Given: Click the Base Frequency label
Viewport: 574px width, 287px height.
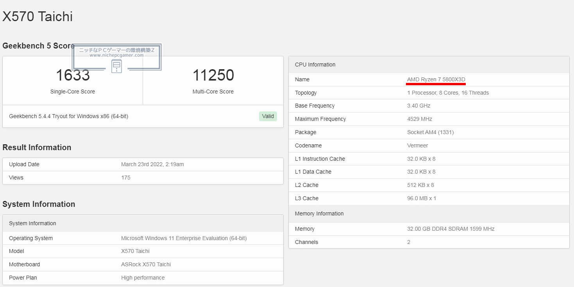Looking at the screenshot, I should tap(315, 106).
